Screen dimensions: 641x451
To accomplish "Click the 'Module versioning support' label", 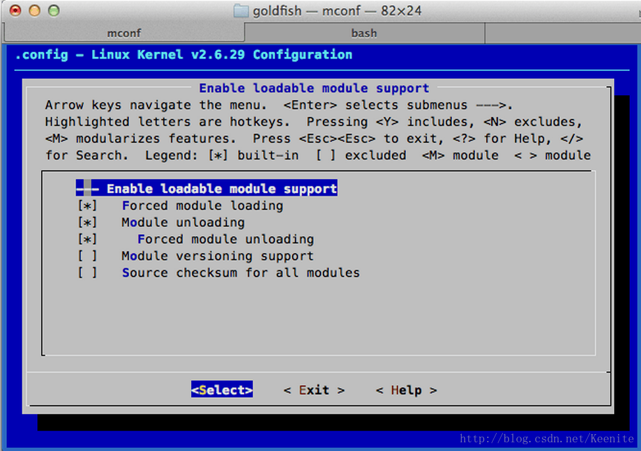I will (217, 256).
